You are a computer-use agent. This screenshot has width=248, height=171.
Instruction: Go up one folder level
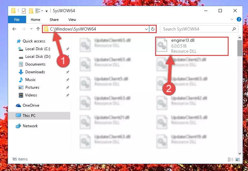[x=38, y=29]
